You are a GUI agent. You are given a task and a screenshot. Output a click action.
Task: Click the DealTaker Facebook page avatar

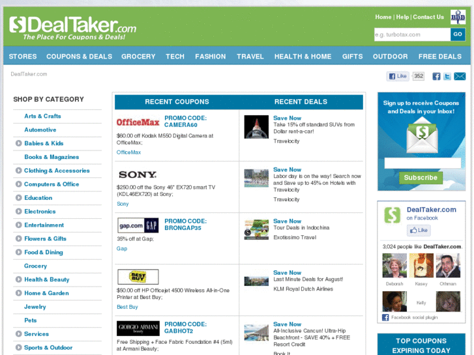[x=392, y=215]
